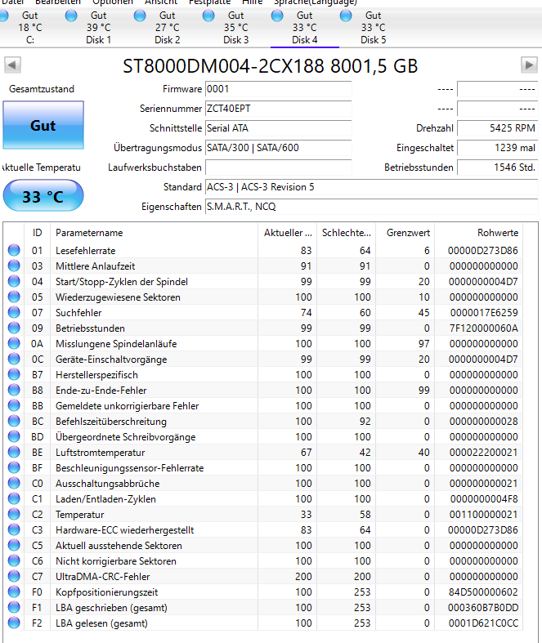This screenshot has height=643, width=542.
Task: Select the Laden/Entladen-Zyklen row
Action: point(263,499)
